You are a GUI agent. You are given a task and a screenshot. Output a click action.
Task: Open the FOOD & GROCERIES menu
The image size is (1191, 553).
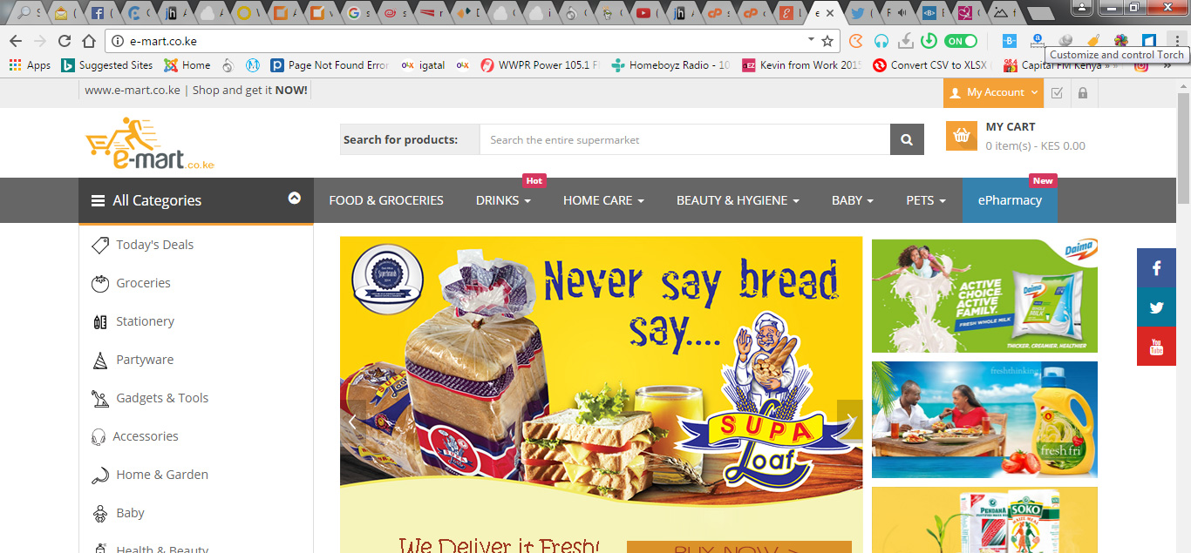point(386,200)
